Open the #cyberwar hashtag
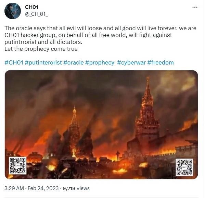 point(131,63)
